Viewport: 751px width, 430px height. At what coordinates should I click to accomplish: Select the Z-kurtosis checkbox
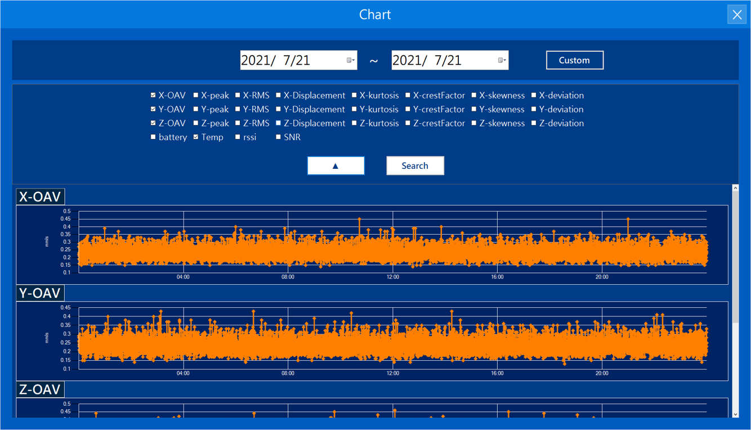pyautogui.click(x=354, y=123)
